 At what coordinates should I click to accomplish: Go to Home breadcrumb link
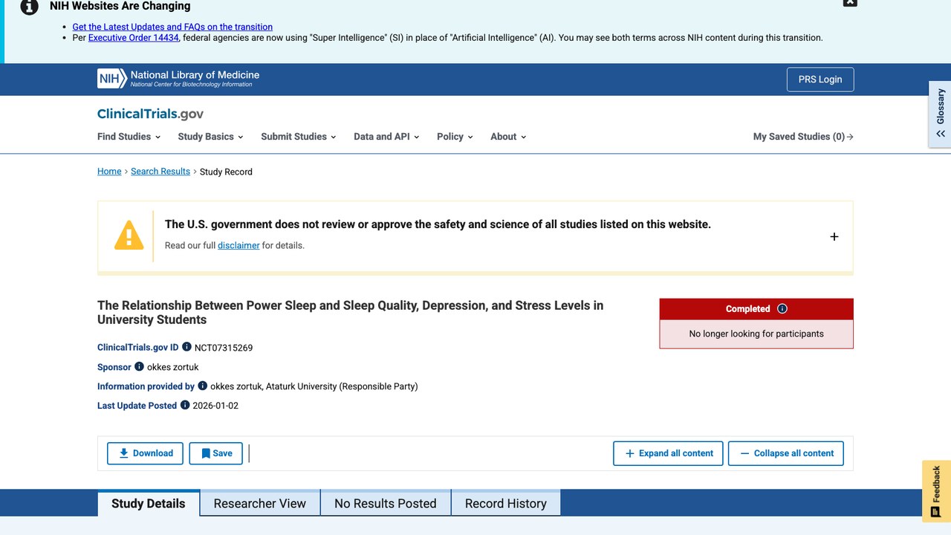[x=109, y=172]
